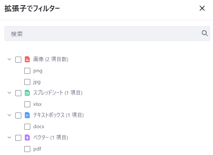Viewport: 213px width, 155px height.
Task: Select the スプレッドシート category checkbox
Action: [x=18, y=93]
